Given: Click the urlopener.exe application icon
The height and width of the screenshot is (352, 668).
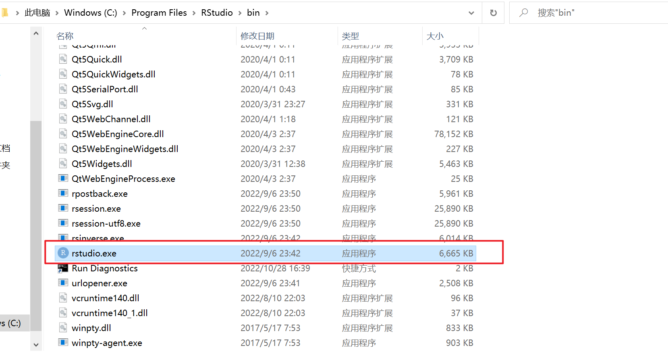Looking at the screenshot, I should coord(63,283).
